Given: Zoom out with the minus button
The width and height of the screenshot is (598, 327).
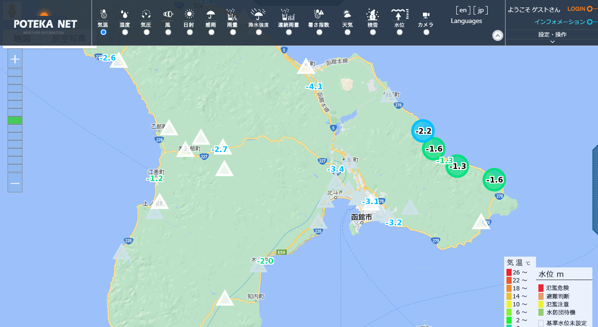Looking at the screenshot, I should (15, 183).
